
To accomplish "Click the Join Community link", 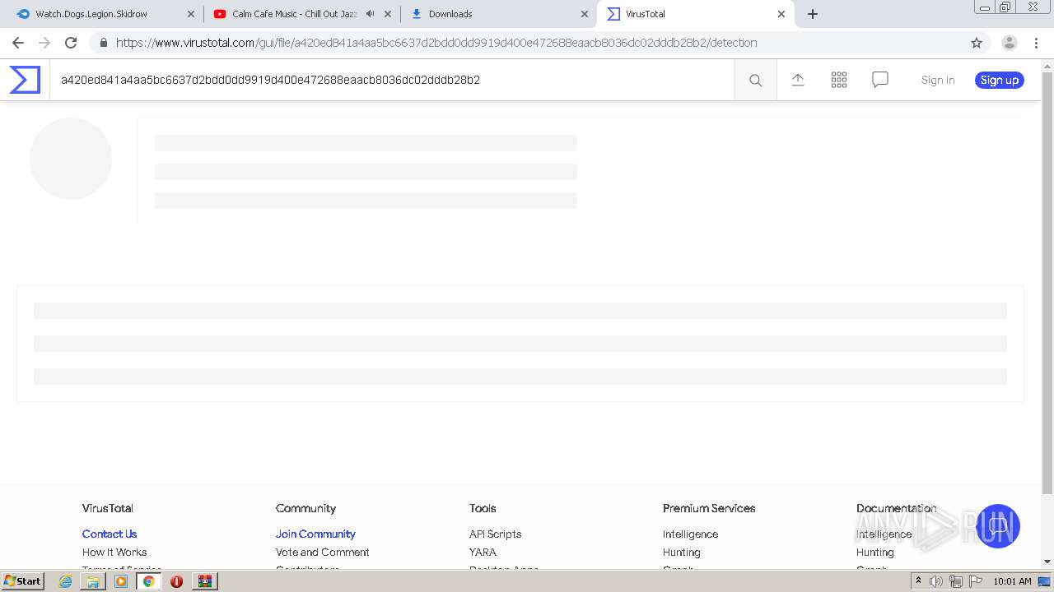I will coord(315,534).
